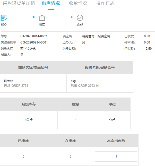The width and height of the screenshot is (155, 166).
Task: Click the 完成 checkmark step icon
Action: (80, 18)
